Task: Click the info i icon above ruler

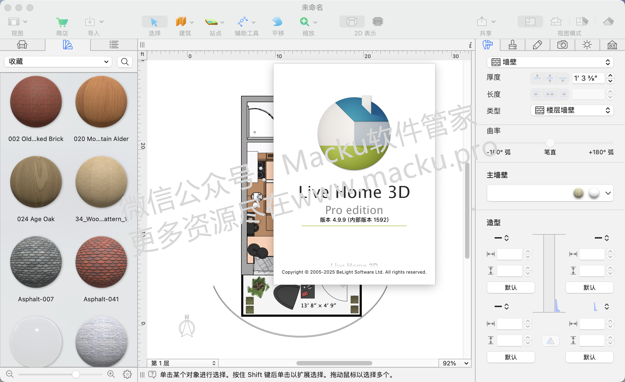Action: point(470,45)
